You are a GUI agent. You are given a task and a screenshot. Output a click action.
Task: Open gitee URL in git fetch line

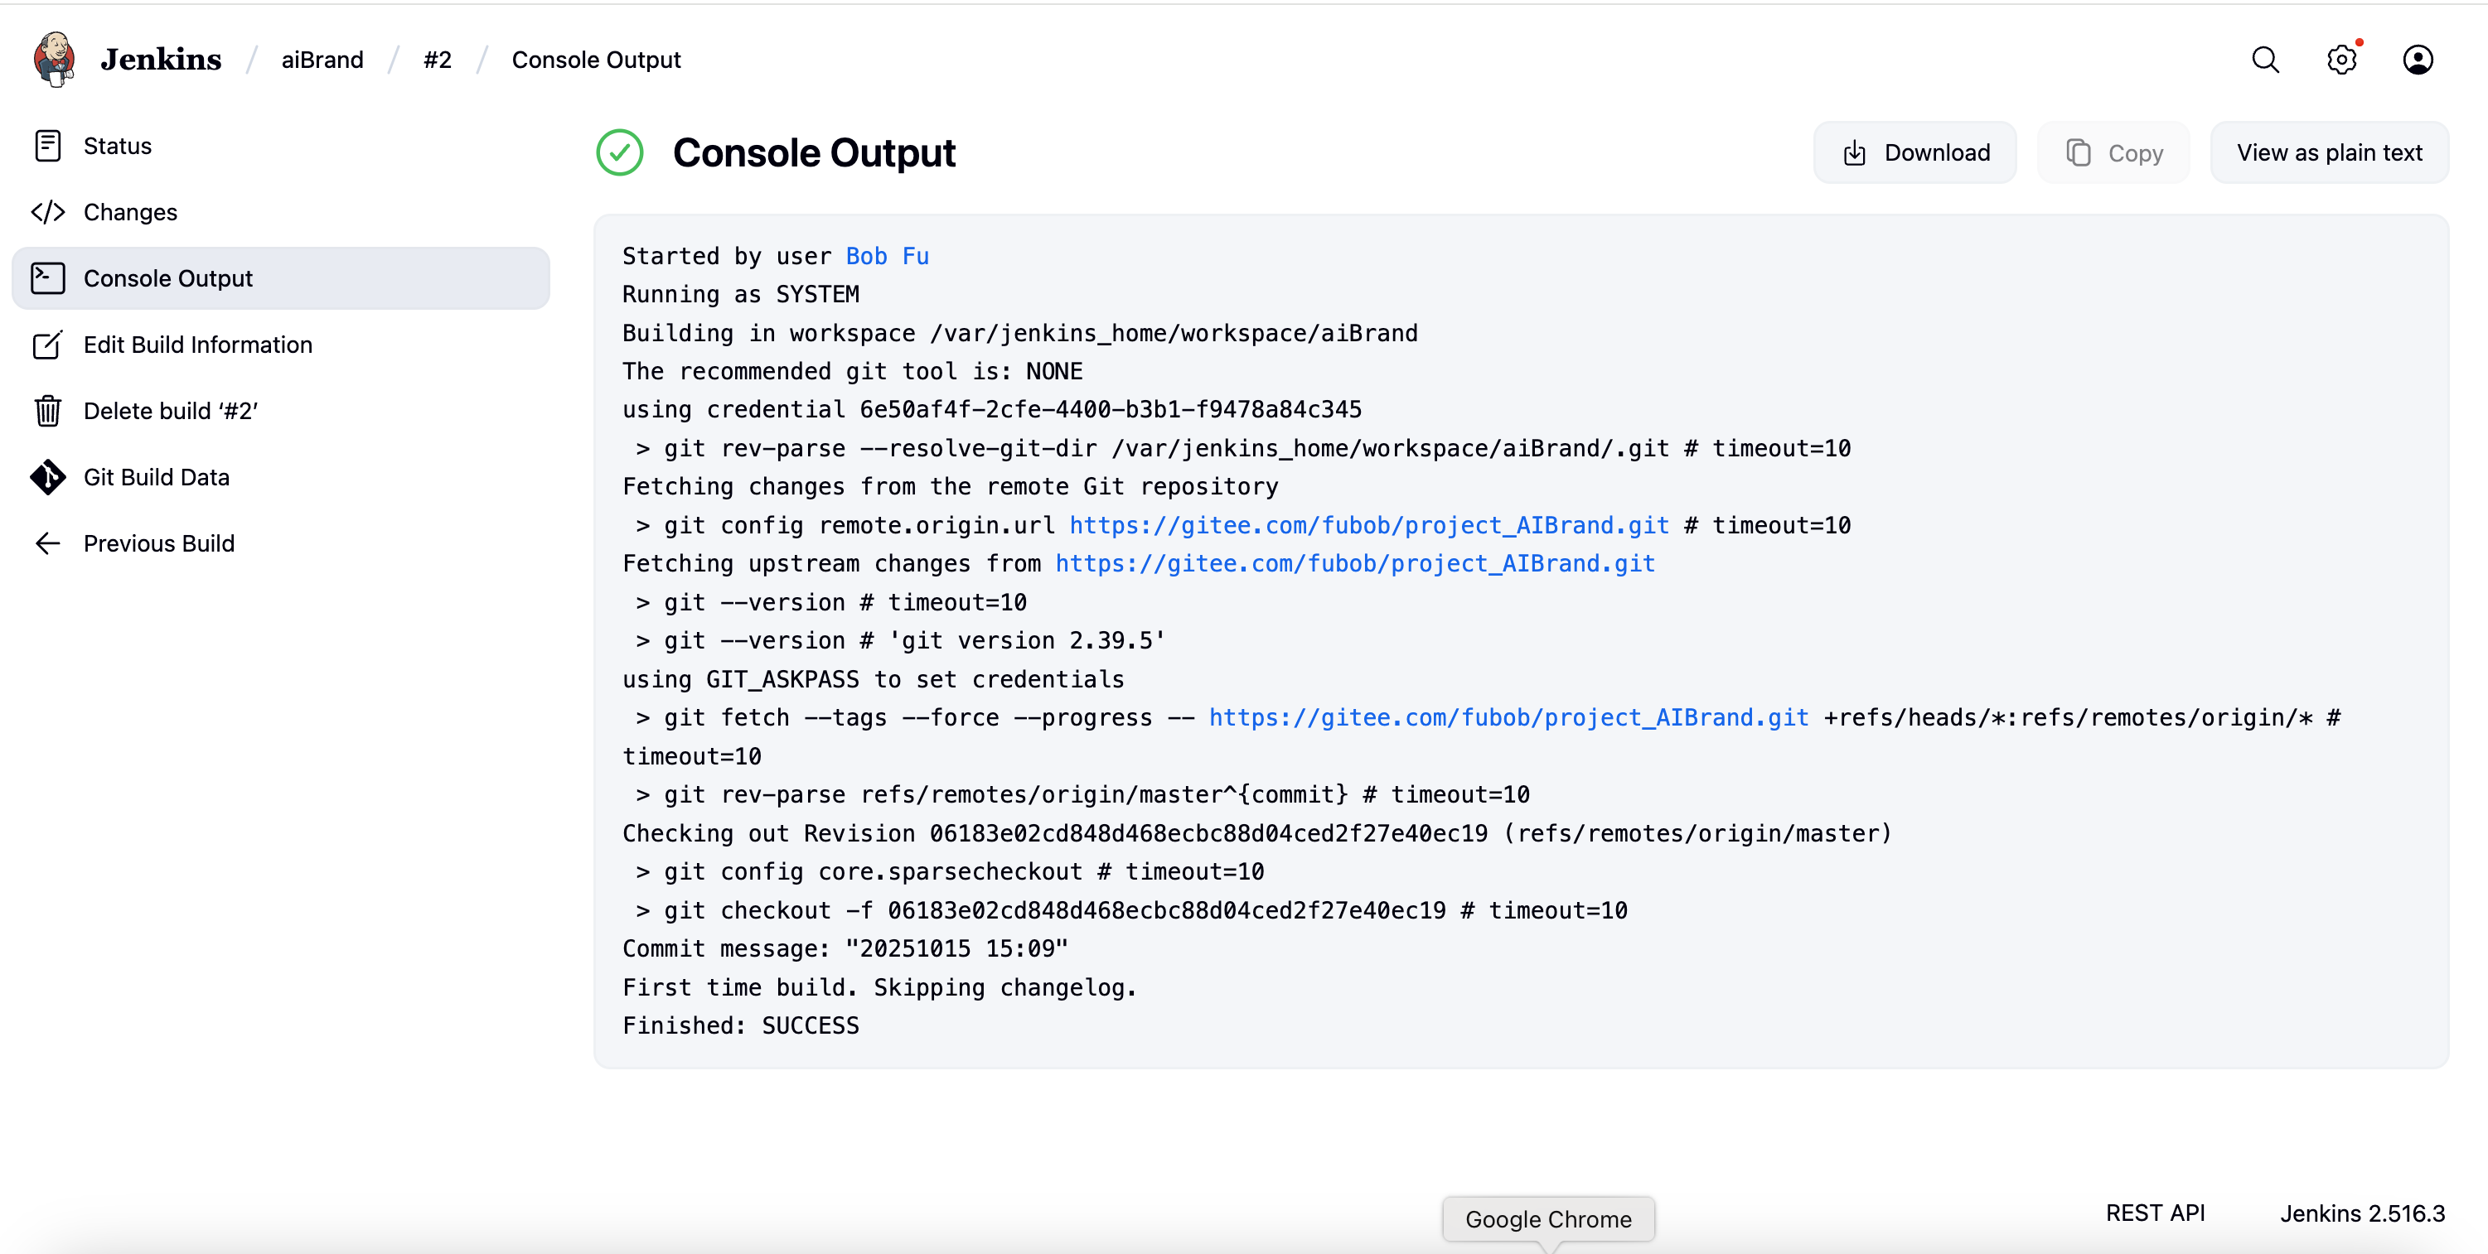click(x=1508, y=717)
